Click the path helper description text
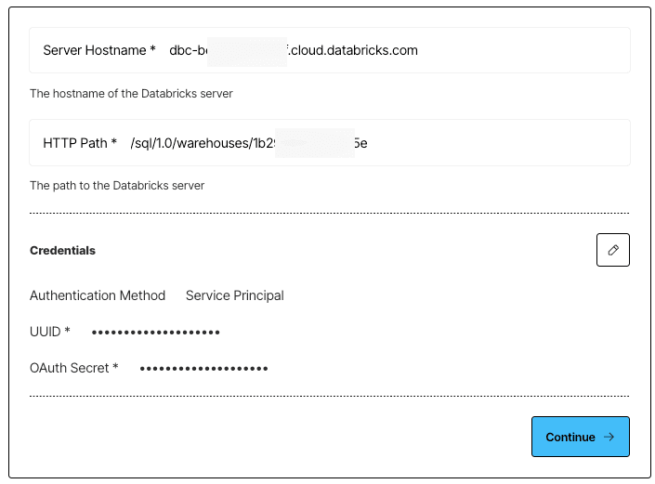 click(117, 186)
